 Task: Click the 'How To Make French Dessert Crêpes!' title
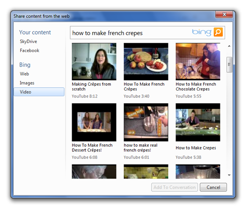coord(92,148)
